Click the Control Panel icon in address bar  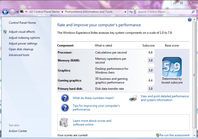tap(22, 11)
